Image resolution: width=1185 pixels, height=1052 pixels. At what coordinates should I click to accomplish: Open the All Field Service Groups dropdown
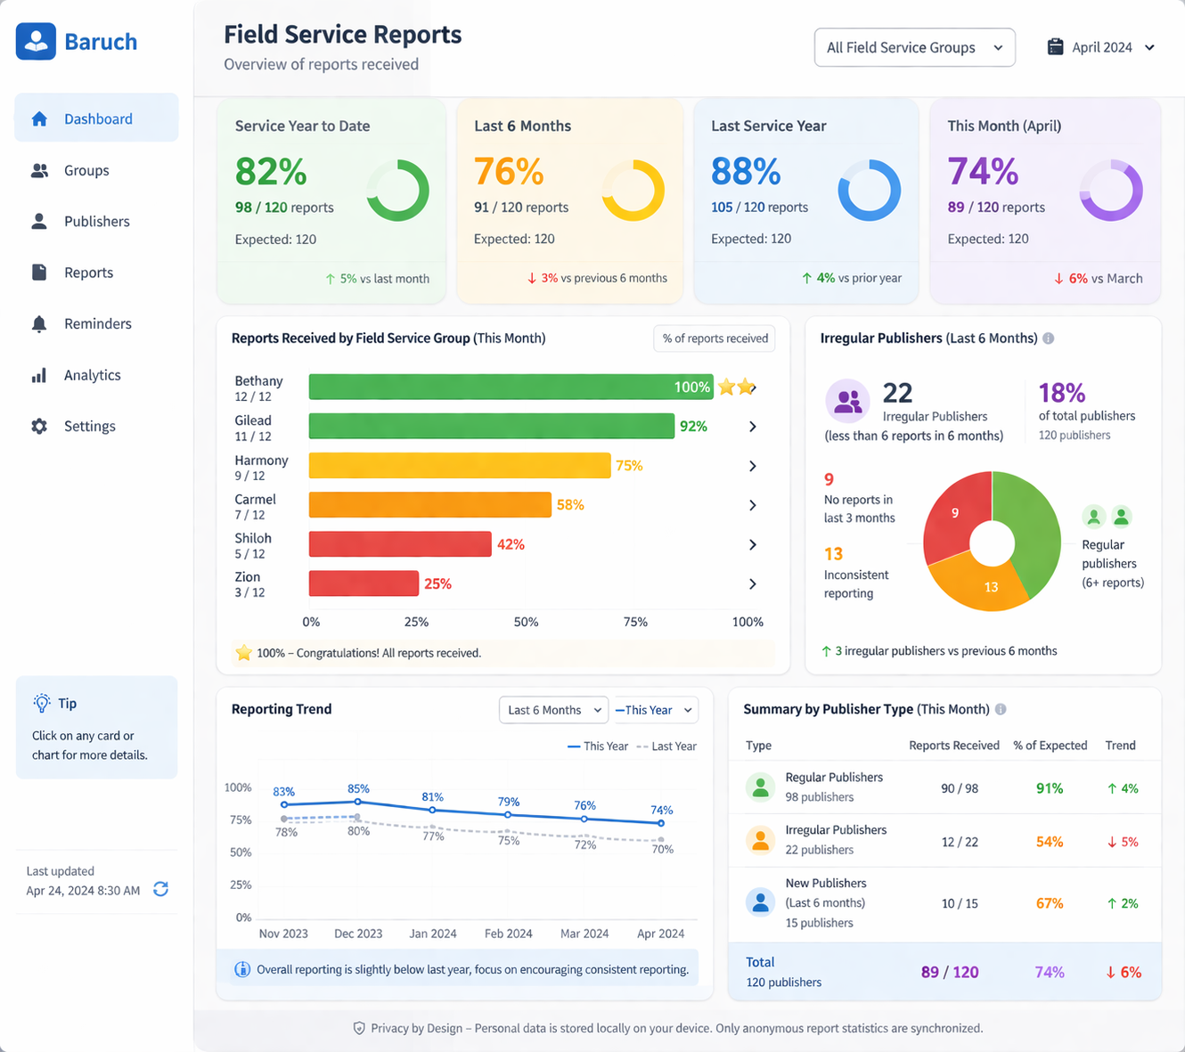pos(914,47)
